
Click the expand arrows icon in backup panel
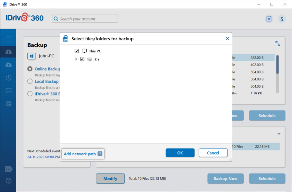tap(278, 44)
